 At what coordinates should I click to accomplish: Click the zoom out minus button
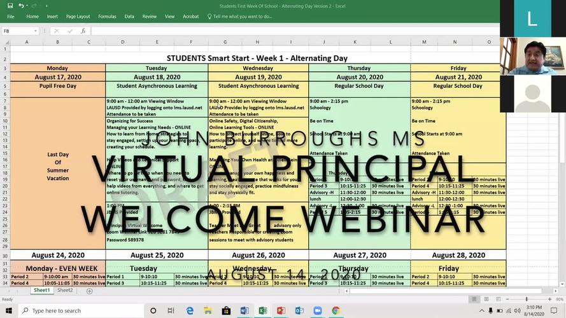click(507, 299)
